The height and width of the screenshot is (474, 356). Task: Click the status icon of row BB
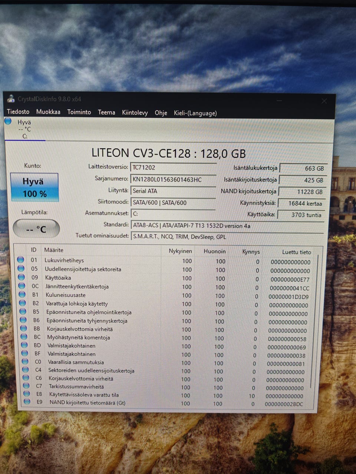click(24, 328)
